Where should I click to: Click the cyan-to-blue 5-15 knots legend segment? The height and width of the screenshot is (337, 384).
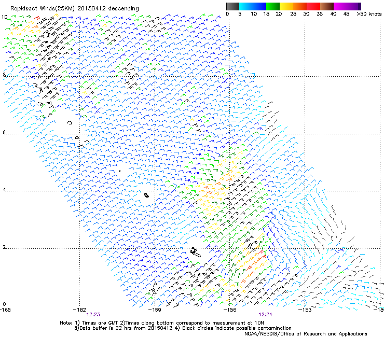tap(253, 6)
